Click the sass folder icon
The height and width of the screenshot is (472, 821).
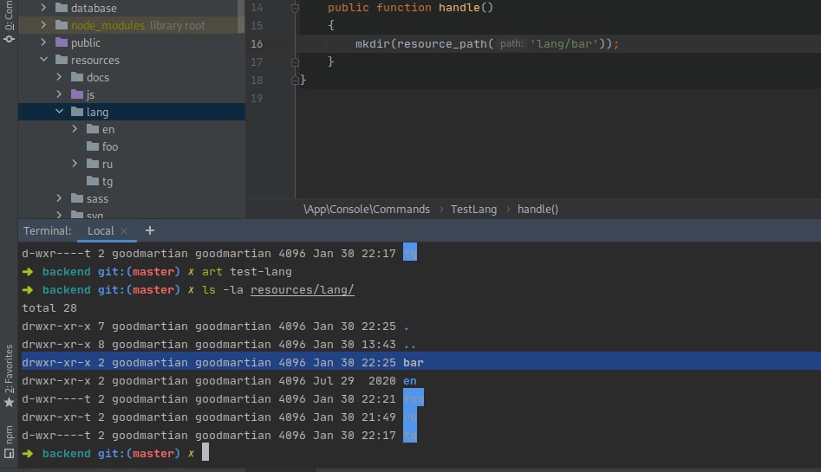(x=77, y=198)
